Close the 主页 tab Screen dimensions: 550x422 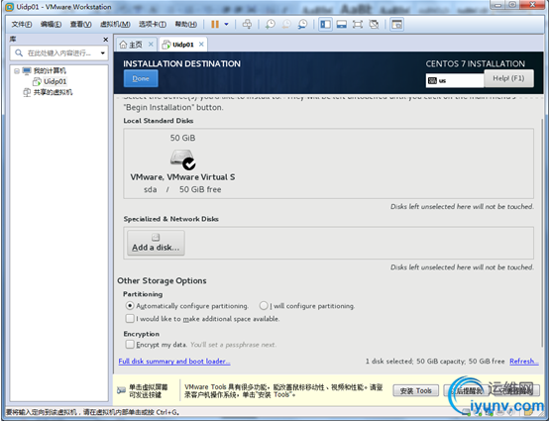tap(151, 45)
